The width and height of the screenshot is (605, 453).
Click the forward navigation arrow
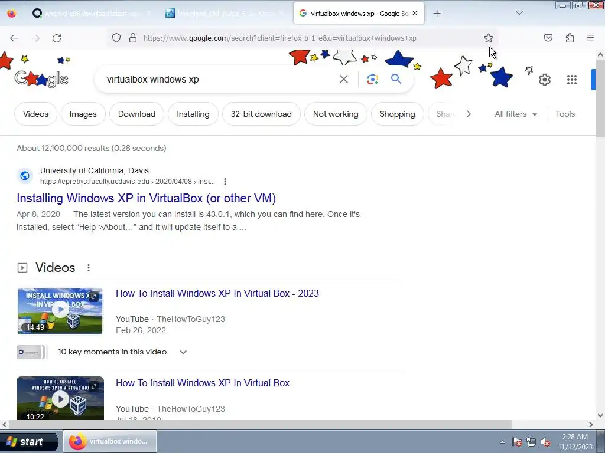click(35, 38)
